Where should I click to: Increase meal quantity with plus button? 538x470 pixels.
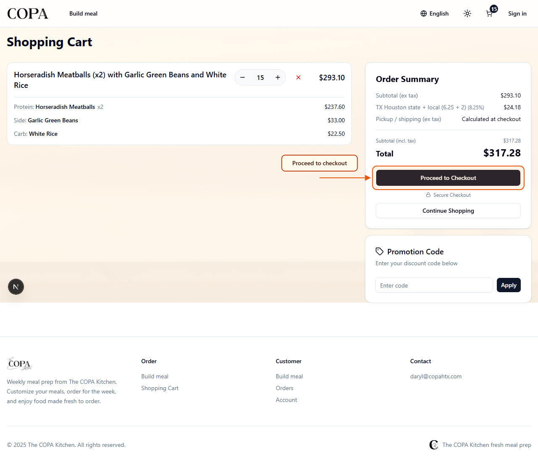coord(278,77)
